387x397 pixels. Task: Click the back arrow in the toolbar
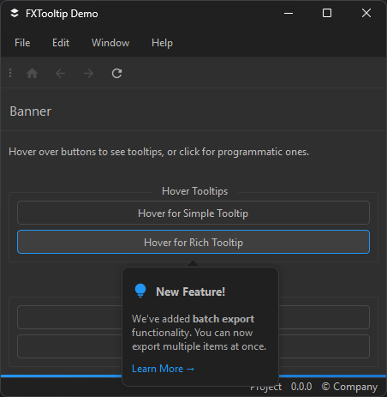point(60,74)
